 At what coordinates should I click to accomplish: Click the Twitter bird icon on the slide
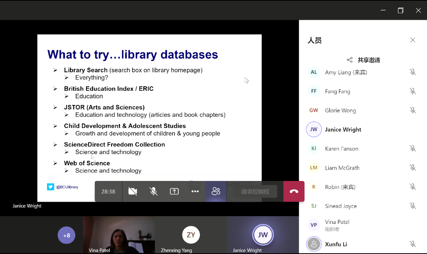coord(50,187)
